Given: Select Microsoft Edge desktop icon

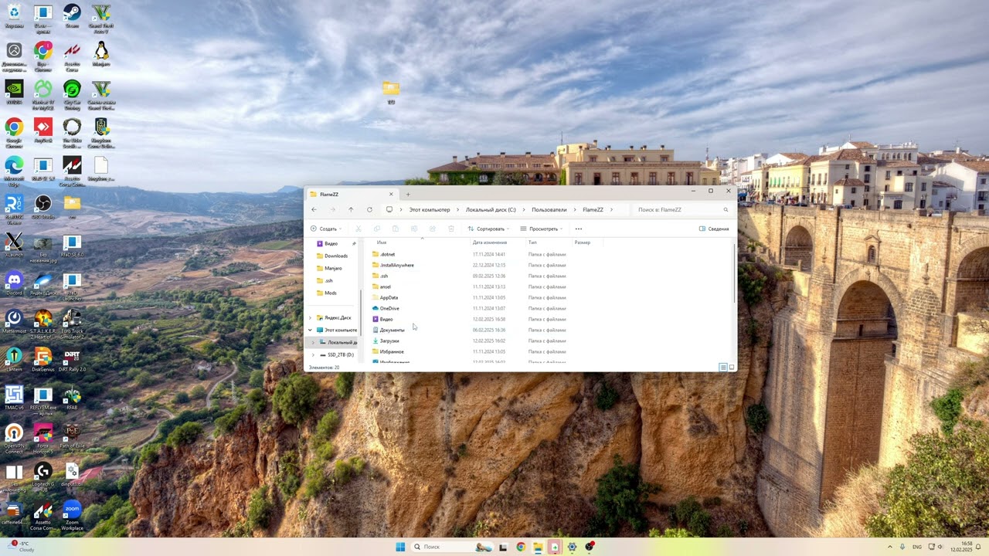Looking at the screenshot, I should point(14,170).
